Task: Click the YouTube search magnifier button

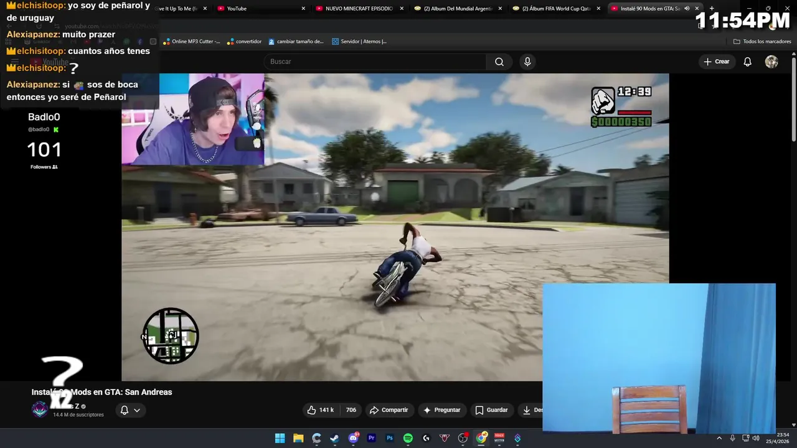Action: coord(499,62)
